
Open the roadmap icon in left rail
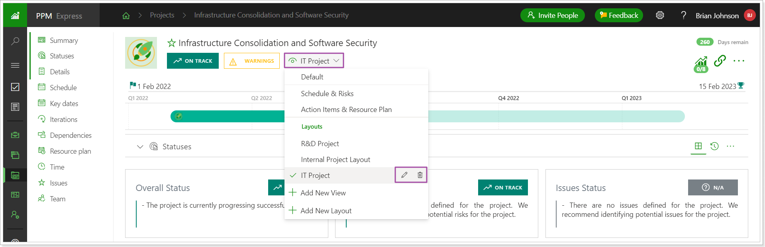(15, 195)
